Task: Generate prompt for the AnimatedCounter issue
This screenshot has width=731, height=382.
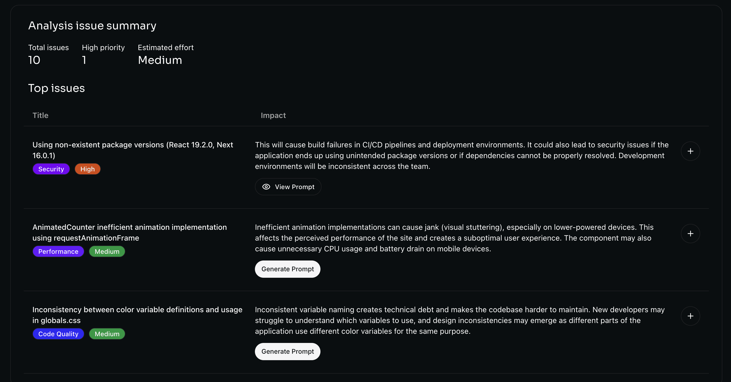Action: click(288, 269)
